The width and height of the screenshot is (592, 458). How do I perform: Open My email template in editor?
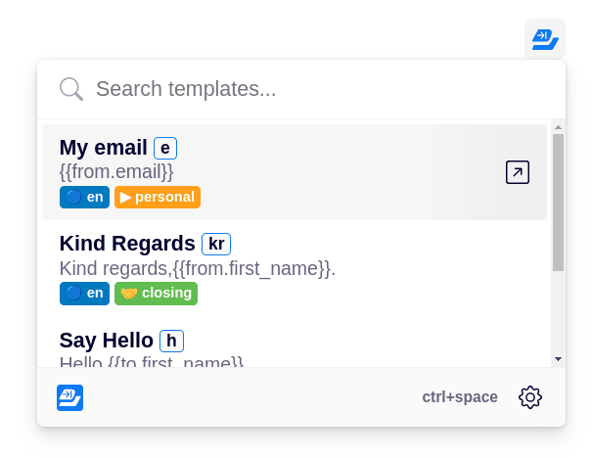pos(518,172)
